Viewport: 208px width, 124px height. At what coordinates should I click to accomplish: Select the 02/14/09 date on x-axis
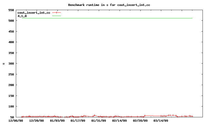pos(120,121)
